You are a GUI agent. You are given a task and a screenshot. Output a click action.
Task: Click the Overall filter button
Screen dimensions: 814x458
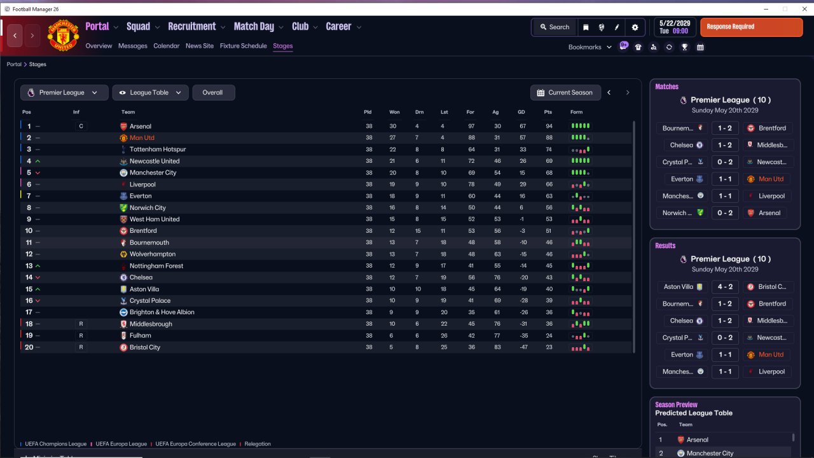214,92
